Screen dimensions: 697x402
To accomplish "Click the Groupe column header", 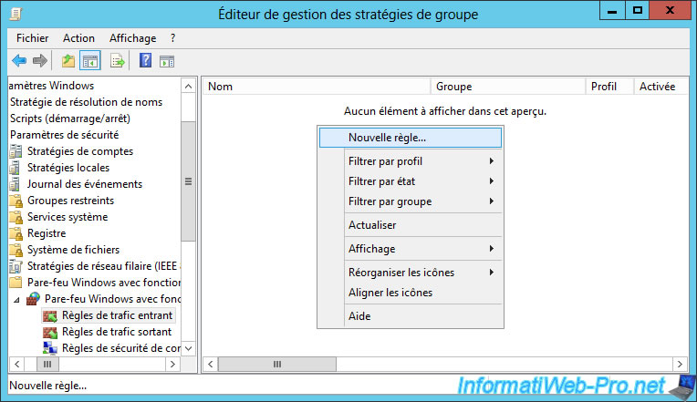I will point(506,87).
